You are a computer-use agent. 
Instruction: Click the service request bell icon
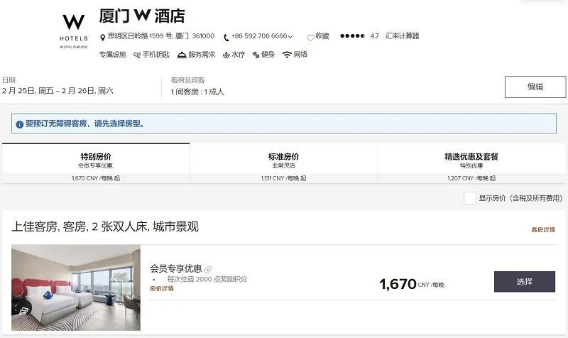coord(182,55)
